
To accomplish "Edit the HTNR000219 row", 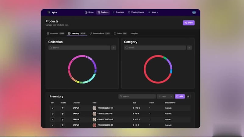I will coord(52,114).
